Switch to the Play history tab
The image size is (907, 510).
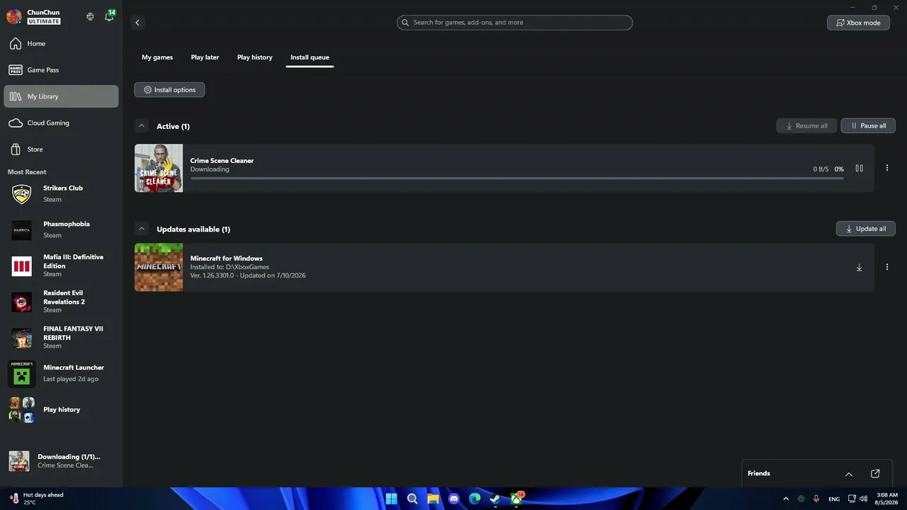(x=254, y=57)
